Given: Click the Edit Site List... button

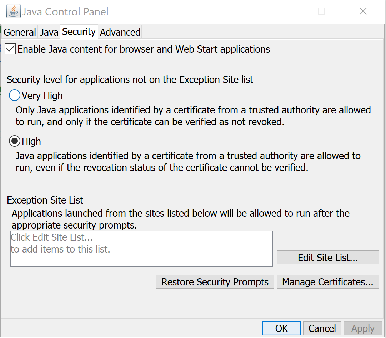Looking at the screenshot, I should [x=328, y=258].
